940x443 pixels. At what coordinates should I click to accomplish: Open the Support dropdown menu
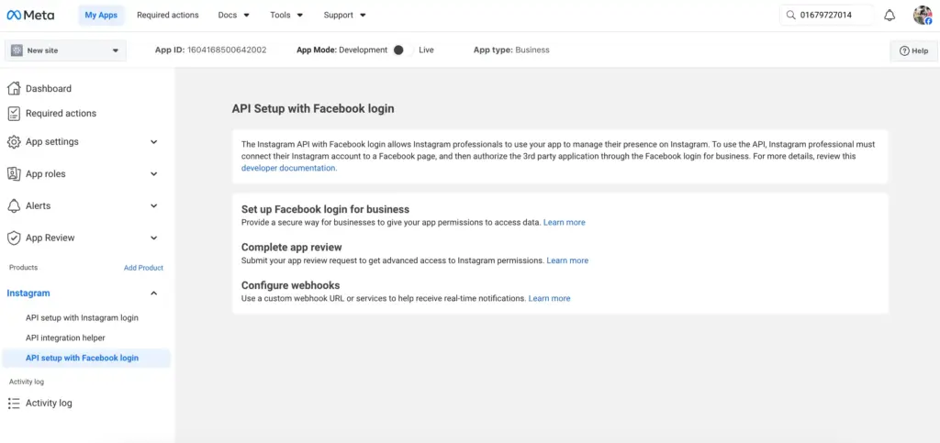pyautogui.click(x=345, y=15)
